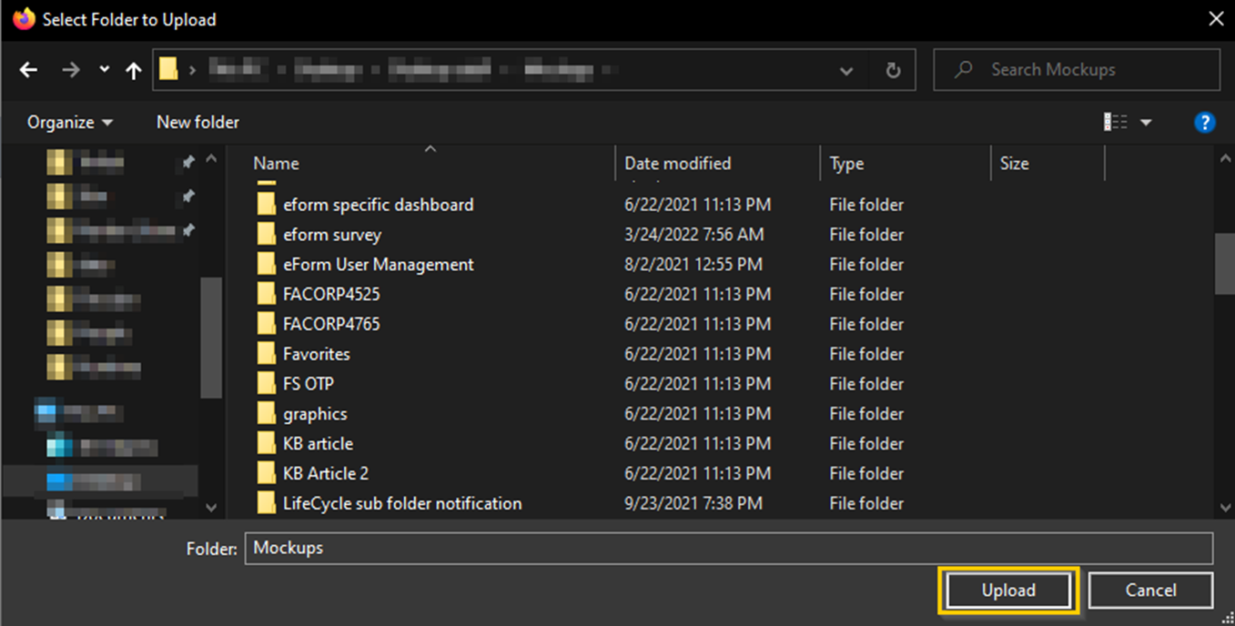Refresh the current folder location
The image size is (1235, 626).
click(x=893, y=70)
